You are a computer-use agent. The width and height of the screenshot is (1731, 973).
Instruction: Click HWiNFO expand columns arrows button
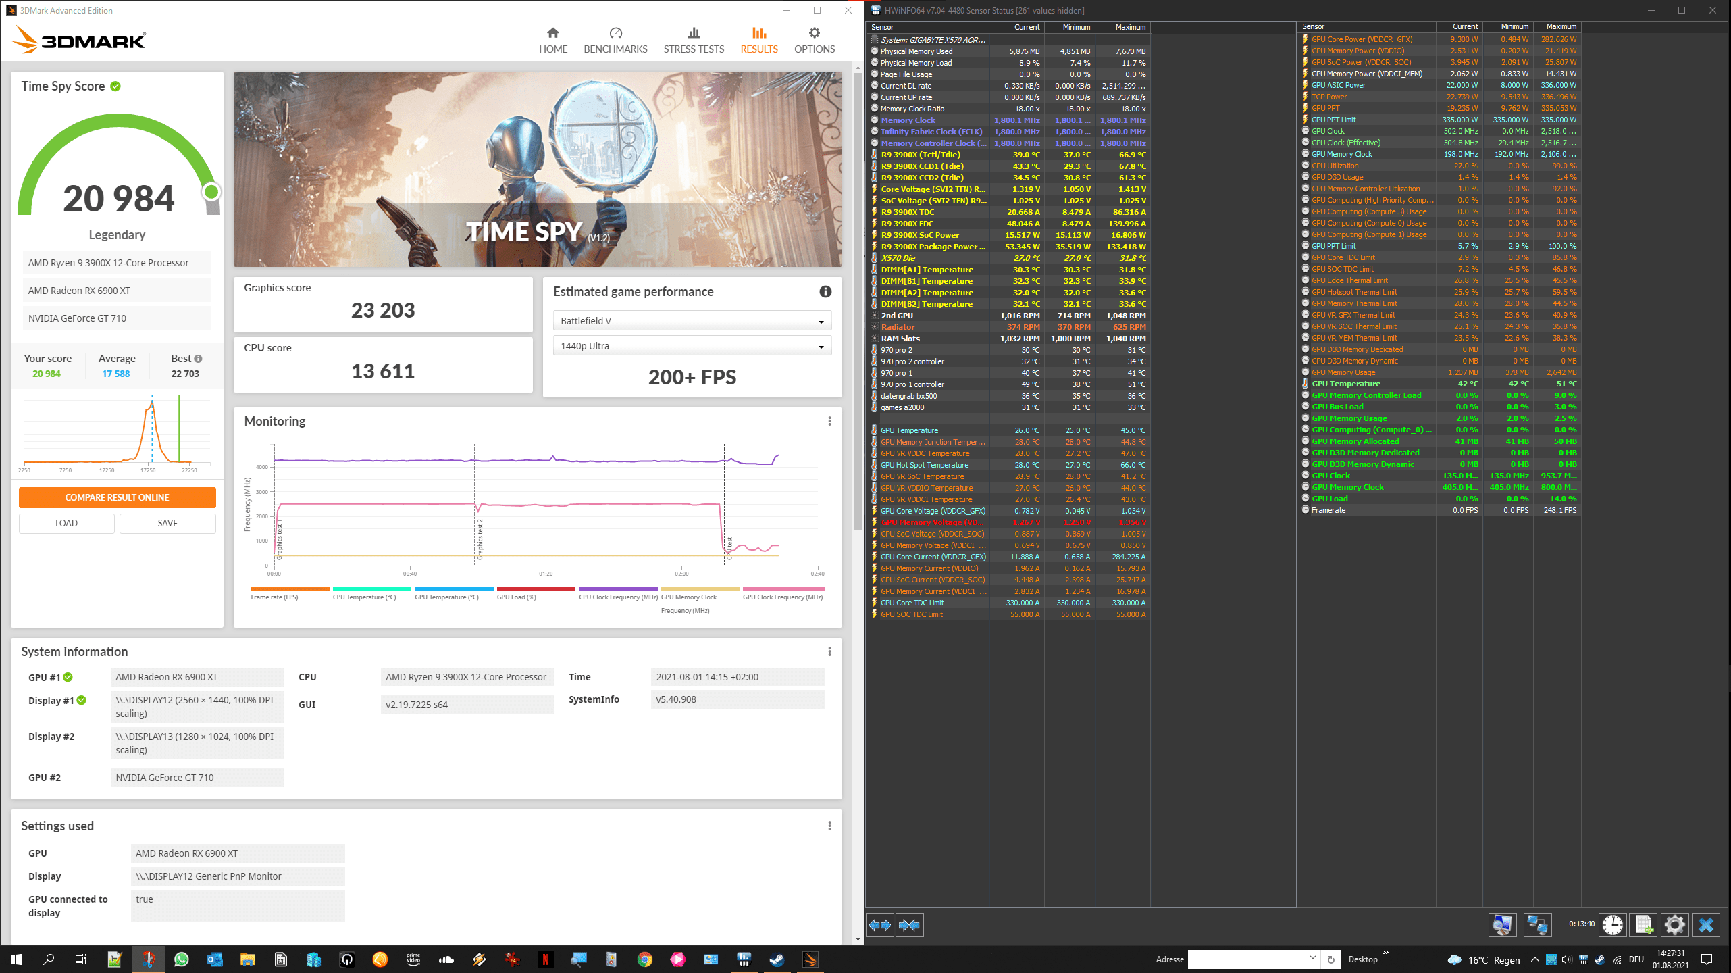tap(880, 925)
